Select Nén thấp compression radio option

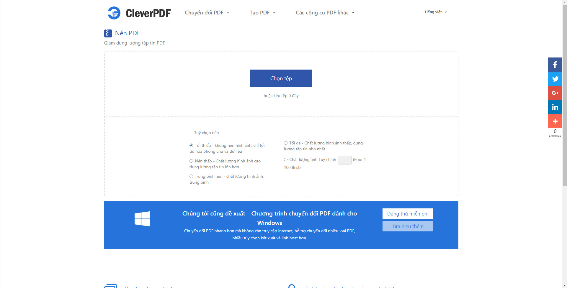pos(191,161)
